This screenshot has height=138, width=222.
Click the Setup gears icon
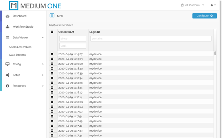(7, 75)
